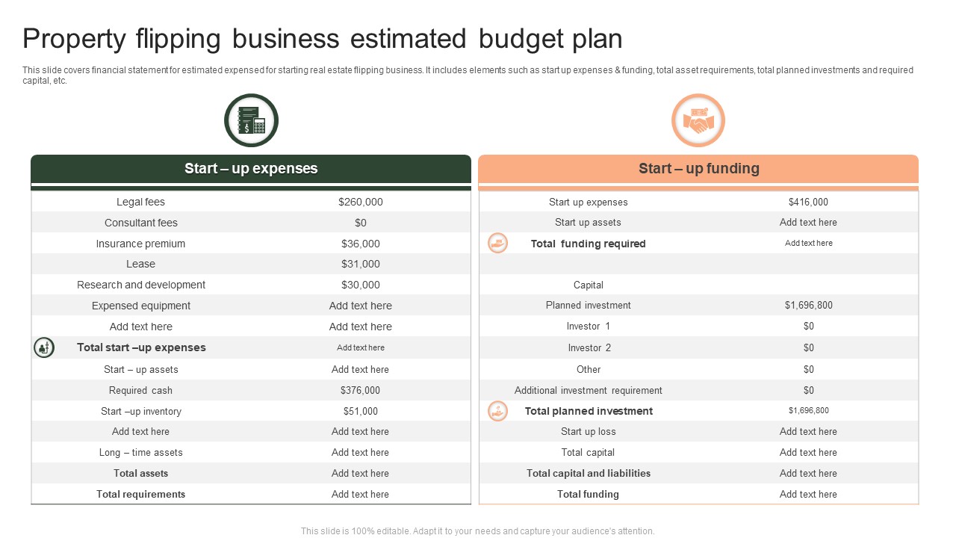Click the Total funding required label

pyautogui.click(x=588, y=244)
